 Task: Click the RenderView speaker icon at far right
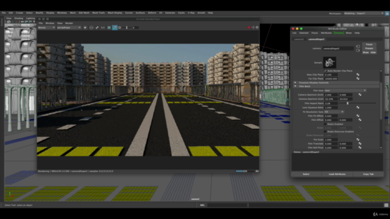coord(253,27)
